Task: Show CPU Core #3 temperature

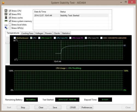Action: pyautogui.click(x=70, y=38)
